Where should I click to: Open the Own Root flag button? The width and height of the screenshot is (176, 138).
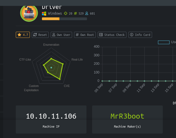click(x=85, y=35)
